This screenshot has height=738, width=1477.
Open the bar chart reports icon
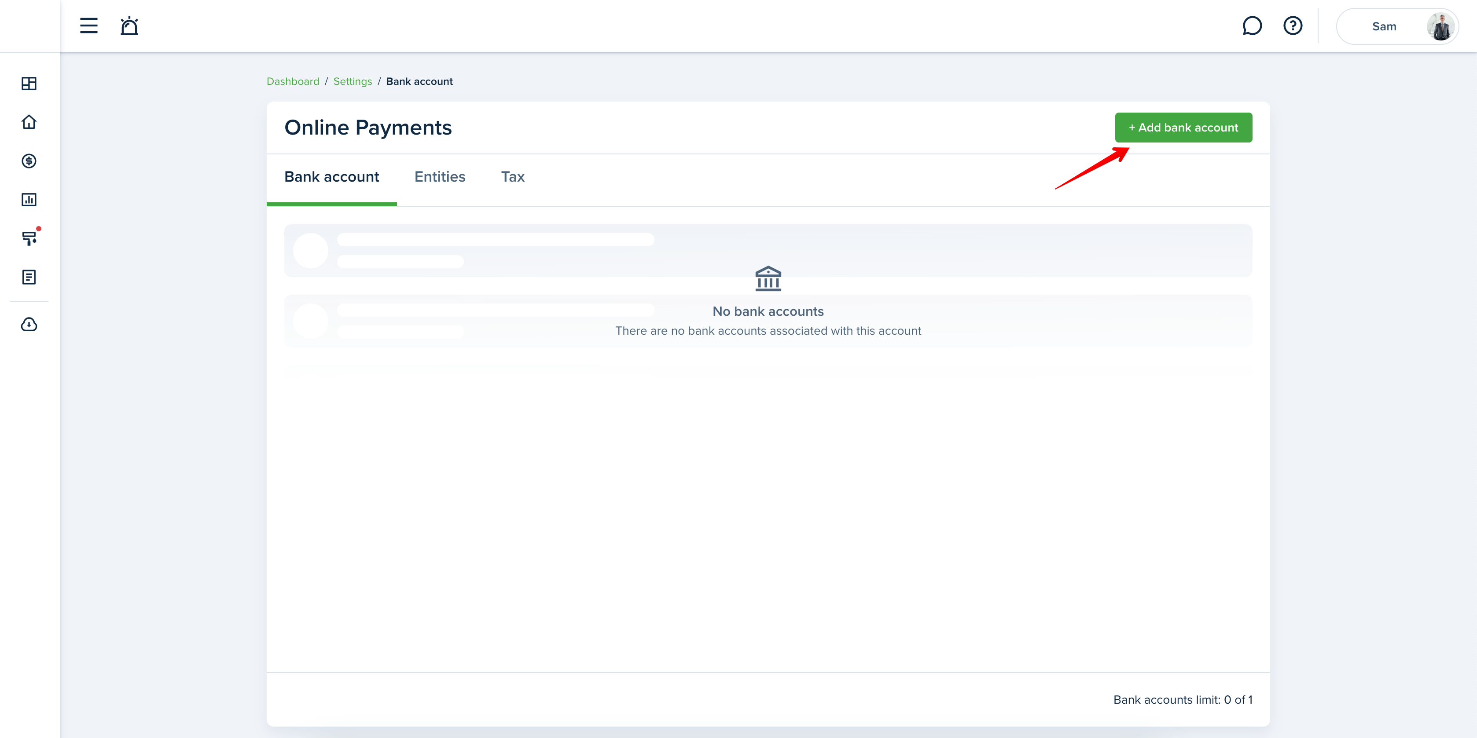[x=29, y=199]
